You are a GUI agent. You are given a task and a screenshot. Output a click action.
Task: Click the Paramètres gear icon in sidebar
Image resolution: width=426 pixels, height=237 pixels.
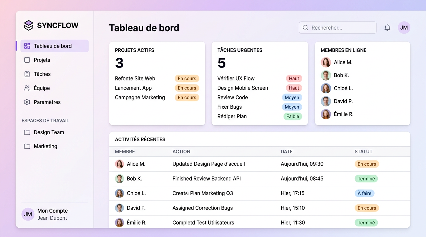[27, 102]
